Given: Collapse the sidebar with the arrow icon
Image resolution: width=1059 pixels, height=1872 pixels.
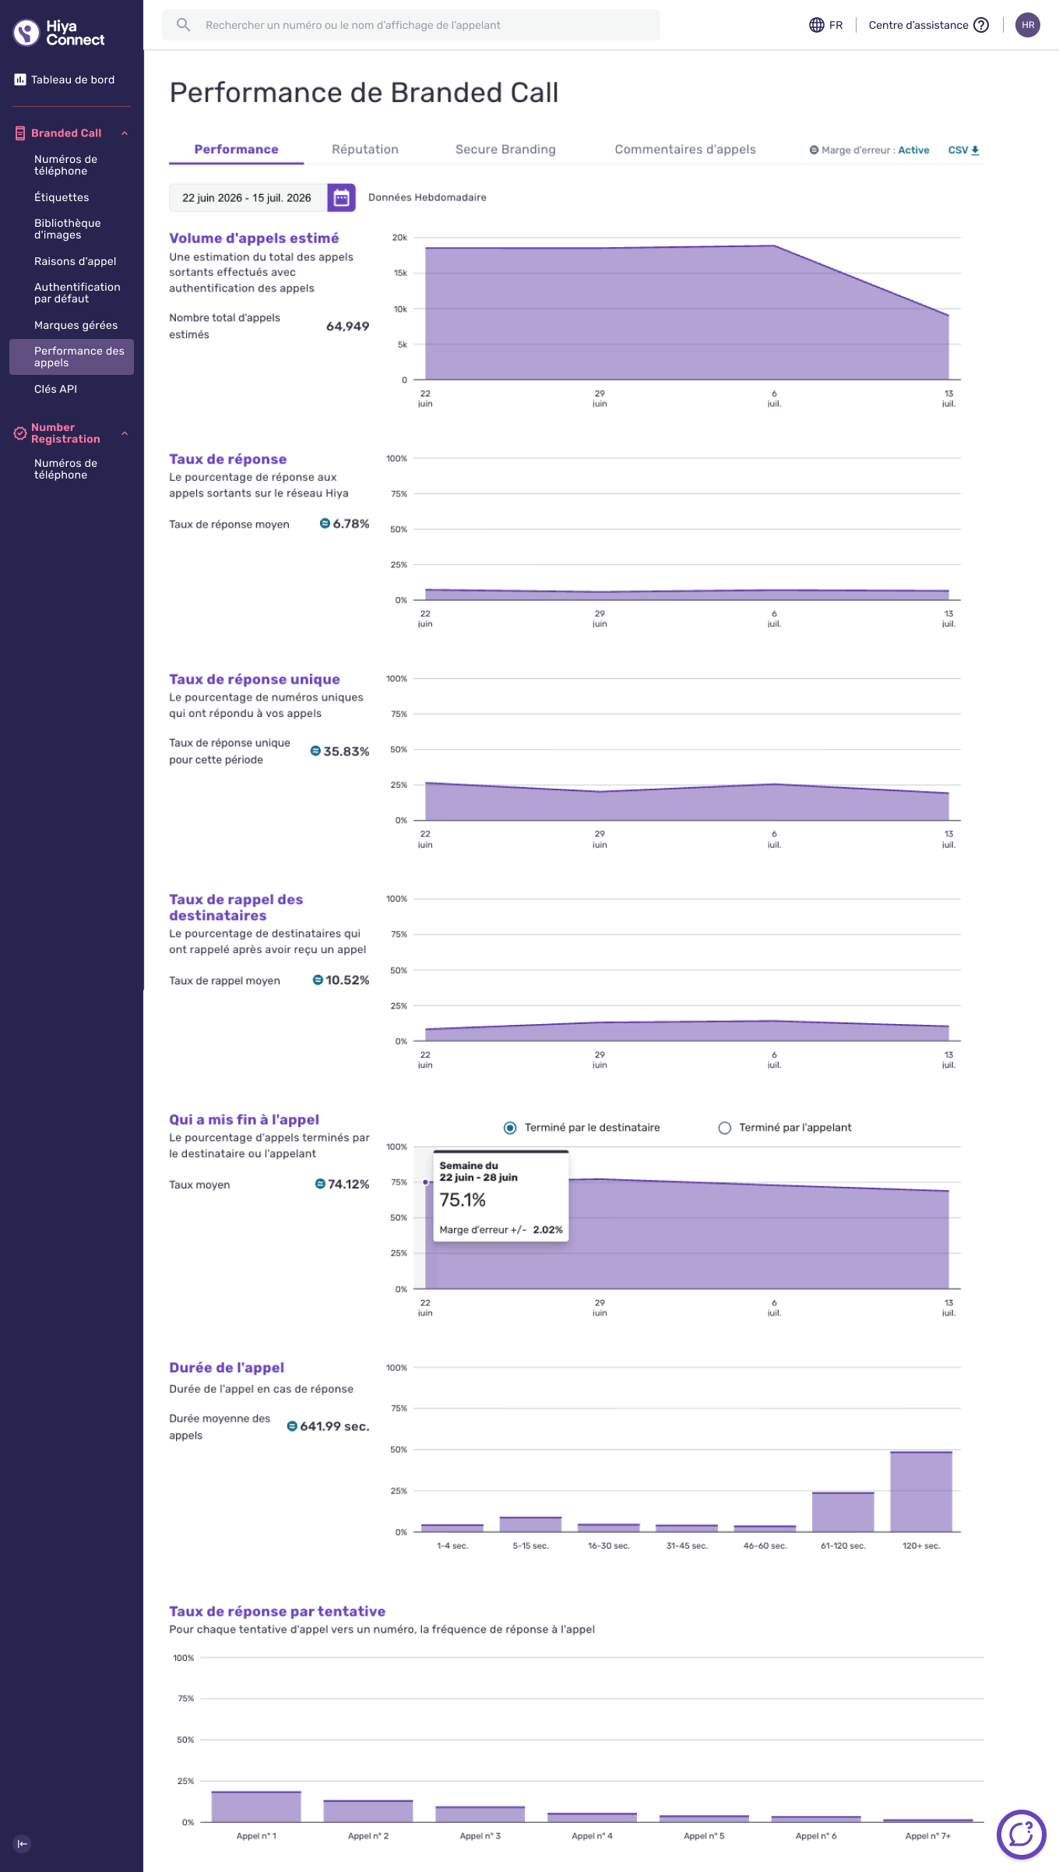Looking at the screenshot, I should [x=22, y=1843].
